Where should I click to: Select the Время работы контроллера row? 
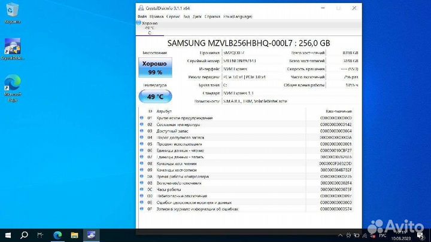pos(246,176)
